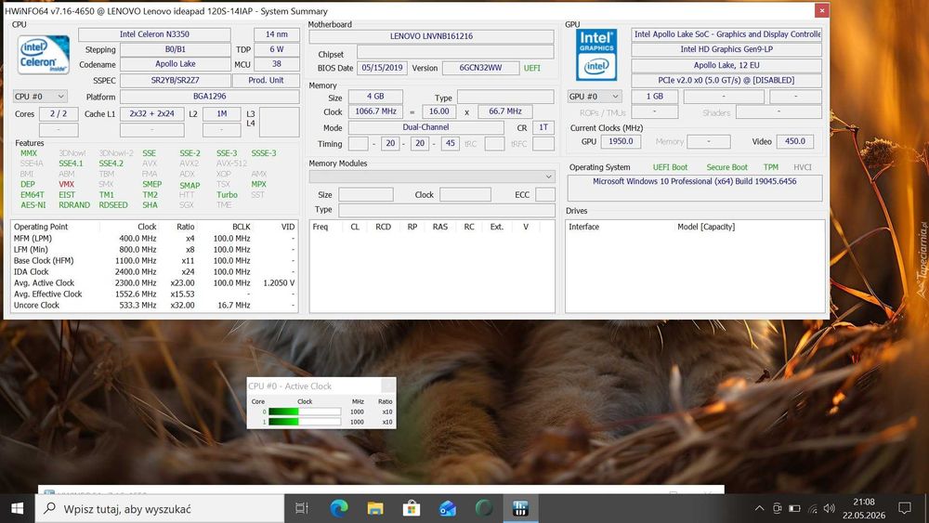Open the CPU #0 selector dropdown
This screenshot has width=929, height=523.
(x=40, y=96)
